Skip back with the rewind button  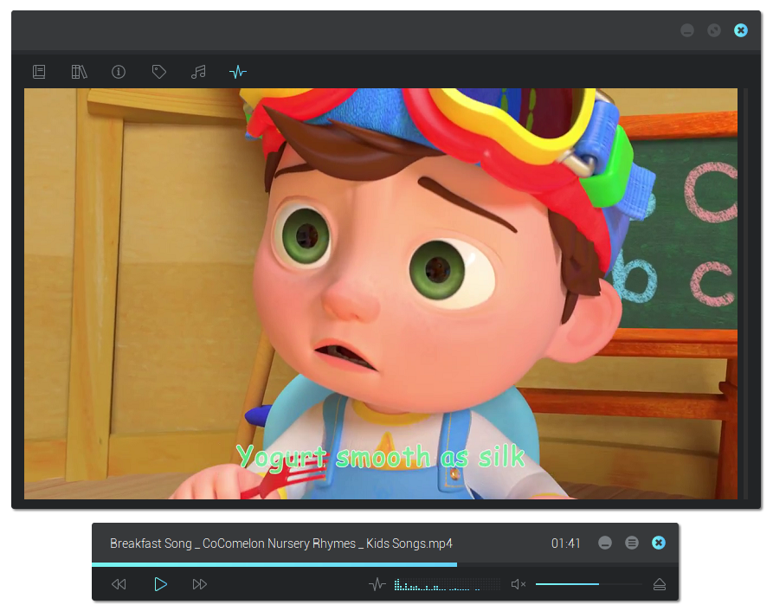pos(119,585)
